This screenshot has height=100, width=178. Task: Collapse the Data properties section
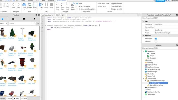tap(144, 21)
